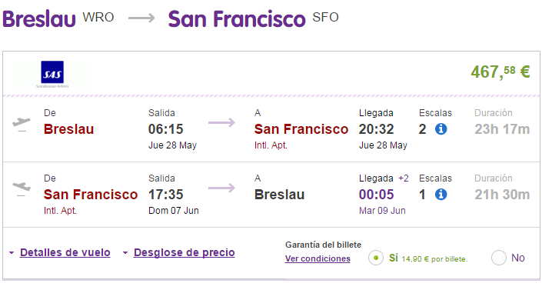
Task: Expand Desglose de precio
Action: click(184, 252)
